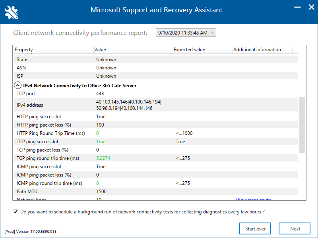
Task: Click the Property column header
Action: pyautogui.click(x=54, y=50)
